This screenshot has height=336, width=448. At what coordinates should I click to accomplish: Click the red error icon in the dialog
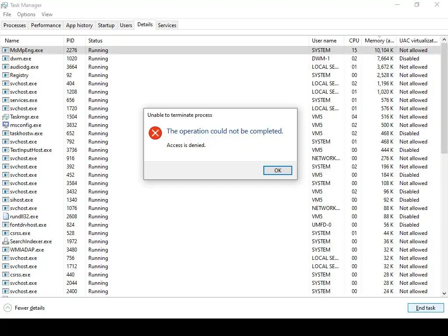155,133
